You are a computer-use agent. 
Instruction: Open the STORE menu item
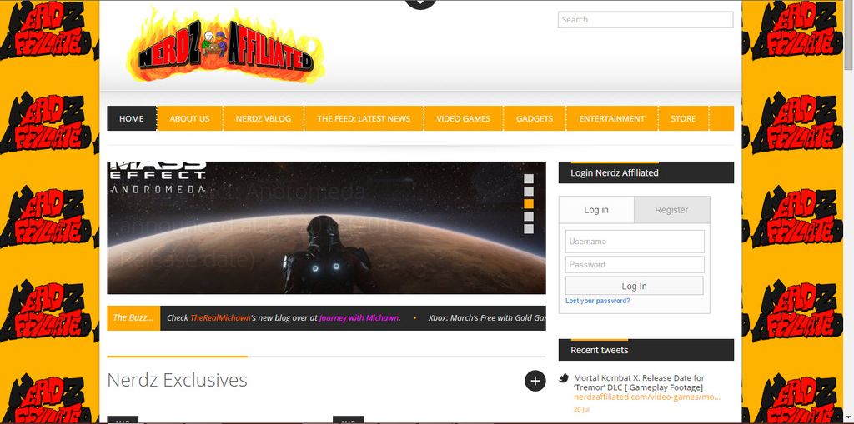click(683, 118)
